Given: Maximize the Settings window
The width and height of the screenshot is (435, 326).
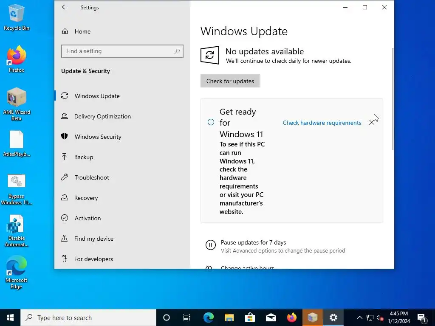Looking at the screenshot, I should tap(365, 8).
